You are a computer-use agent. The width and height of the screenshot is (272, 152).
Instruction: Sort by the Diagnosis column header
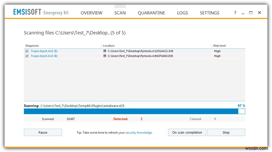[x=32, y=46]
